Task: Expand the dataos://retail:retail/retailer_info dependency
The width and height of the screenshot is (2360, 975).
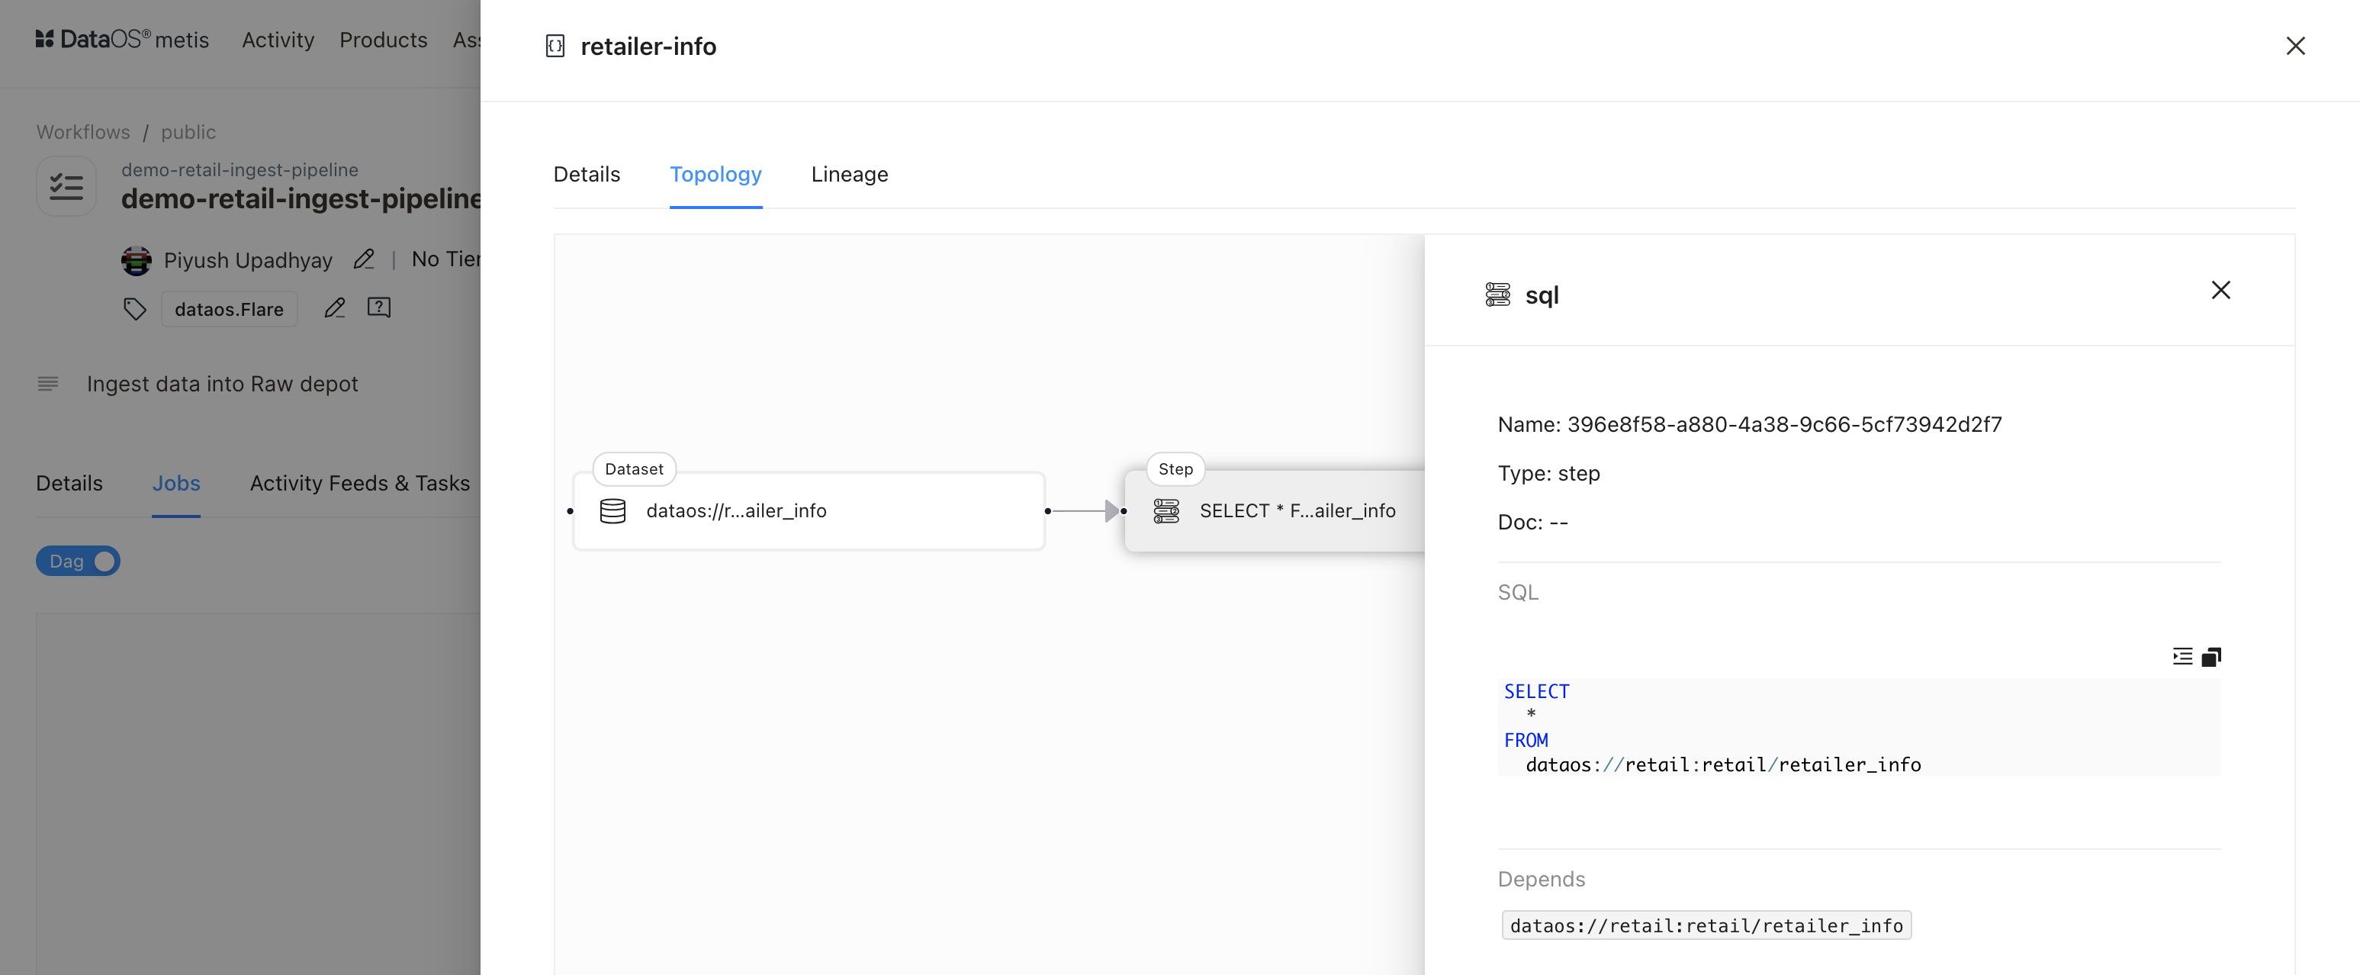Action: point(1707,924)
